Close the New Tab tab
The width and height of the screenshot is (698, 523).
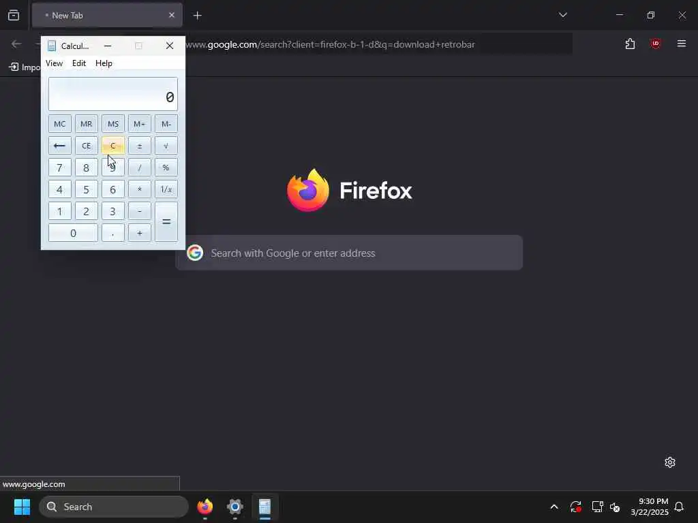[171, 15]
